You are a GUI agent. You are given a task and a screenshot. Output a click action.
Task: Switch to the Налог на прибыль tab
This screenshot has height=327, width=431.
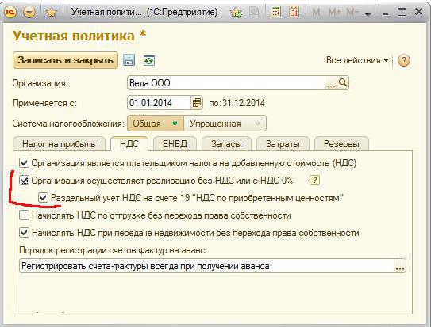(59, 144)
